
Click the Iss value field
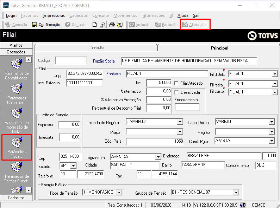(x=159, y=83)
